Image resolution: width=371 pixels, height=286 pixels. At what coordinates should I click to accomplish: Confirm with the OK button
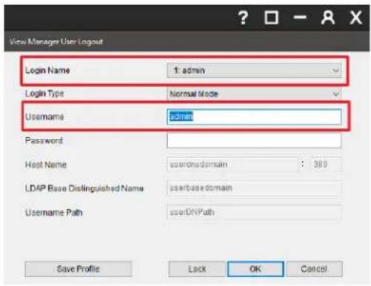(x=255, y=269)
